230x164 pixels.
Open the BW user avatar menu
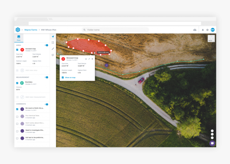pyautogui.click(x=213, y=30)
